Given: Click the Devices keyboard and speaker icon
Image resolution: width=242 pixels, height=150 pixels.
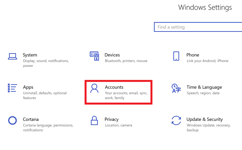Looking at the screenshot, I should tap(94, 56).
